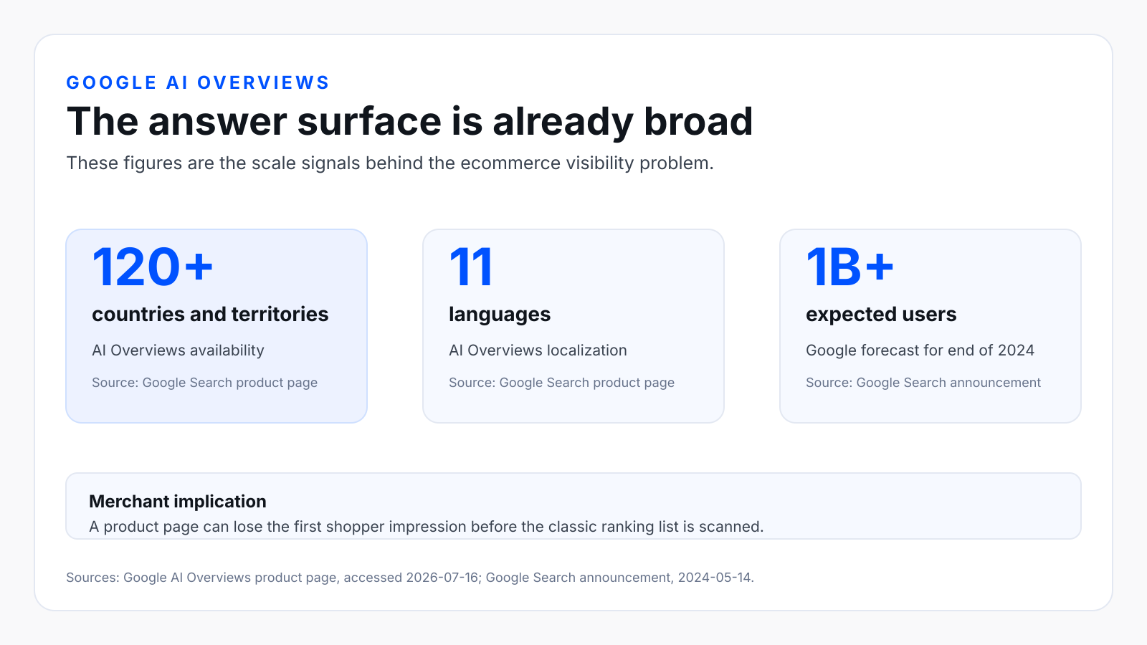Image resolution: width=1147 pixels, height=645 pixels.
Task: Click source line under 'AI Overviews availability'
Action: click(204, 383)
